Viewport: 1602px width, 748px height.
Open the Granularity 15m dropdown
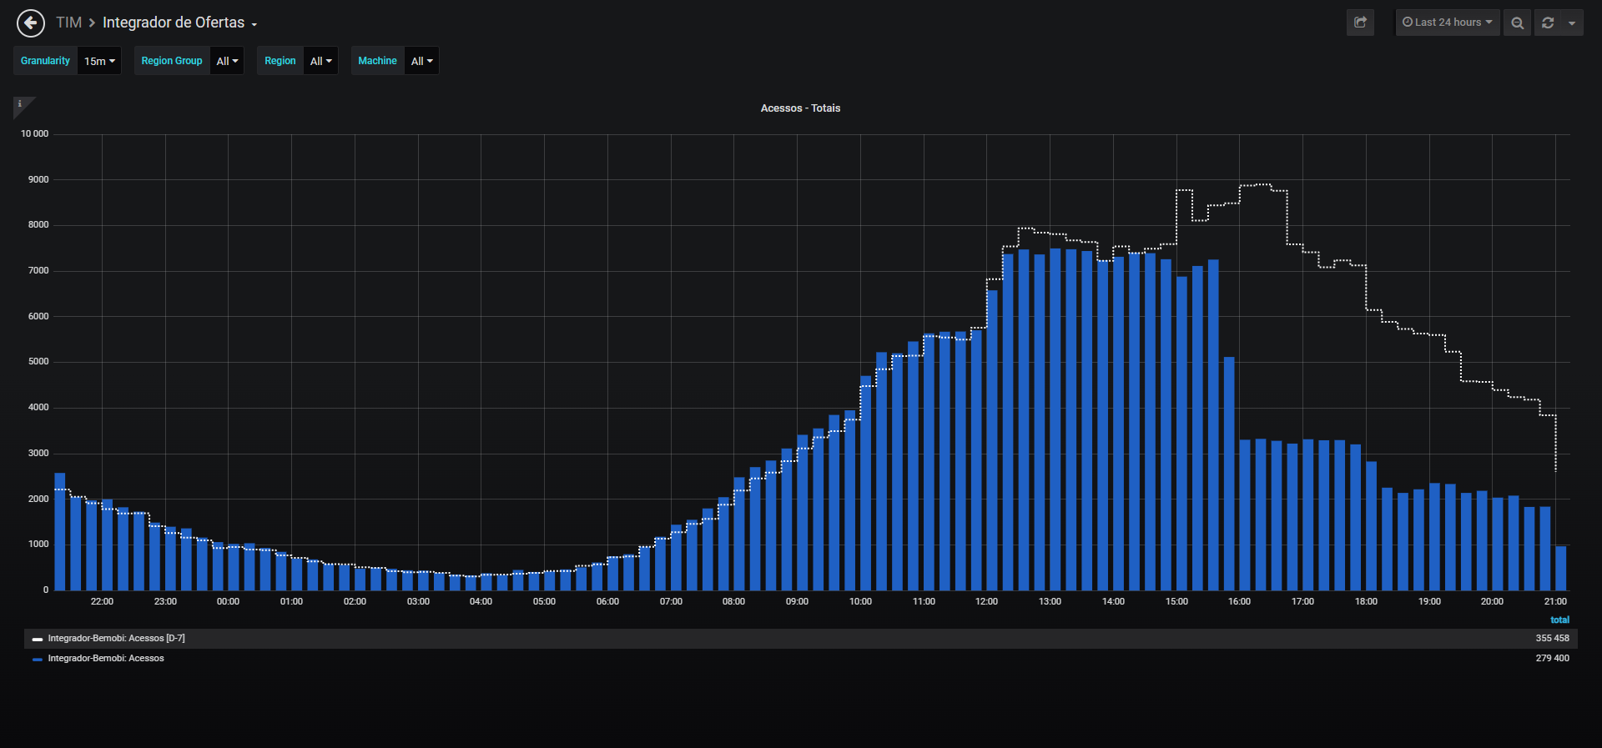[x=99, y=61]
